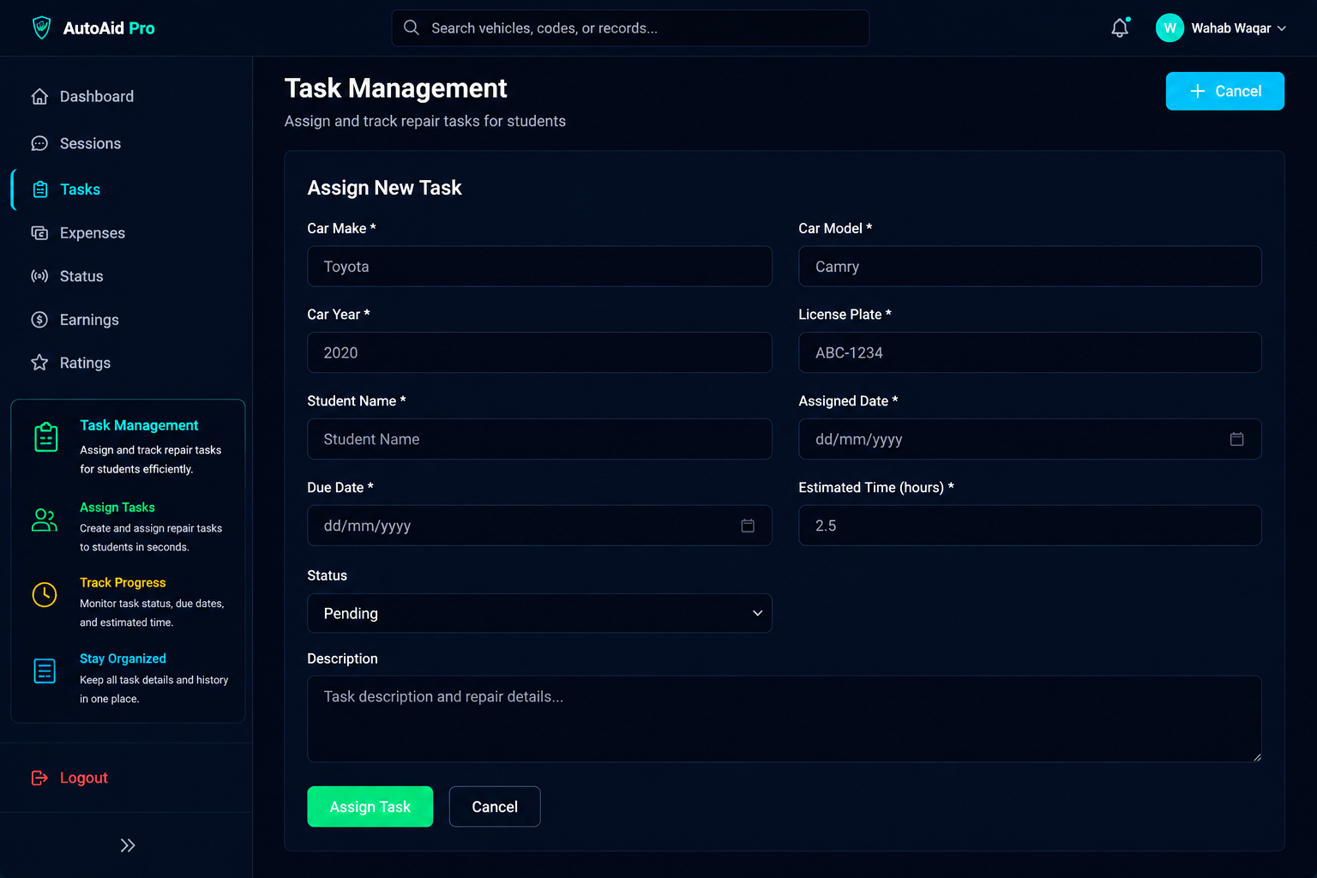This screenshot has height=878, width=1317.
Task: Expand the Wahab Waqar user menu chevron
Action: coord(1282,28)
